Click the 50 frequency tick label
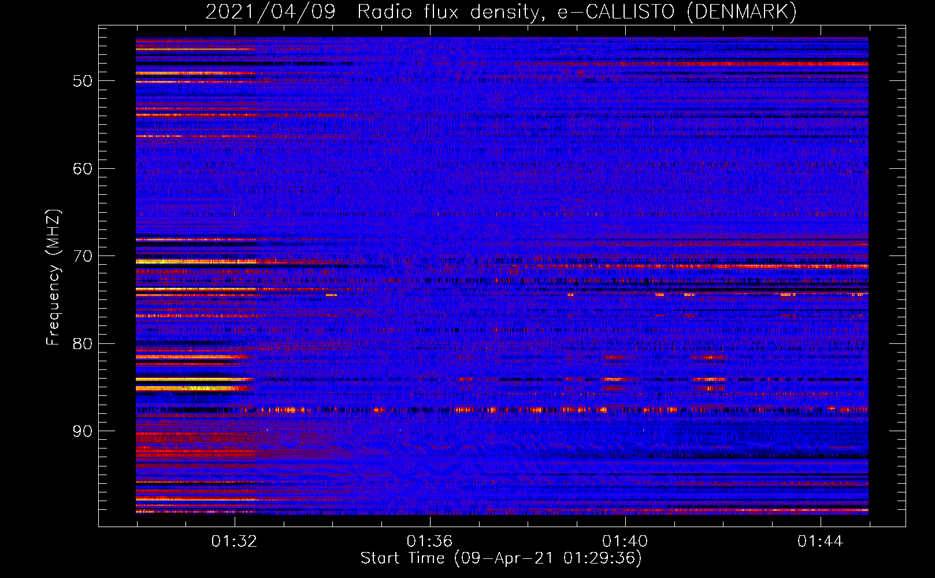This screenshot has height=578, width=935. pyautogui.click(x=83, y=81)
